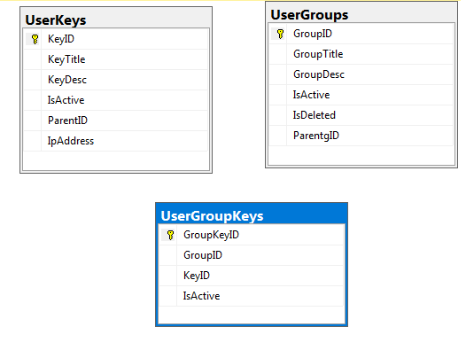Select the KeyDesc column in UserKeys
Viewport: 466px width, 358px height.
point(116,80)
